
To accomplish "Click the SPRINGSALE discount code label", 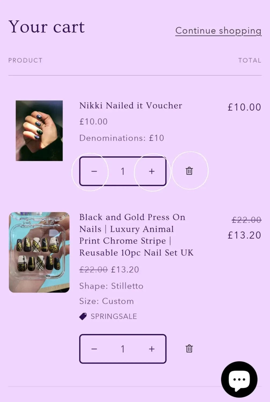I will [x=114, y=317].
